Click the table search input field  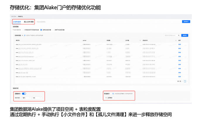coord(171,35)
